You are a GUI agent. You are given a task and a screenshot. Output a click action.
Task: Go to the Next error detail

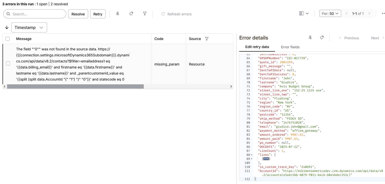click(x=377, y=38)
